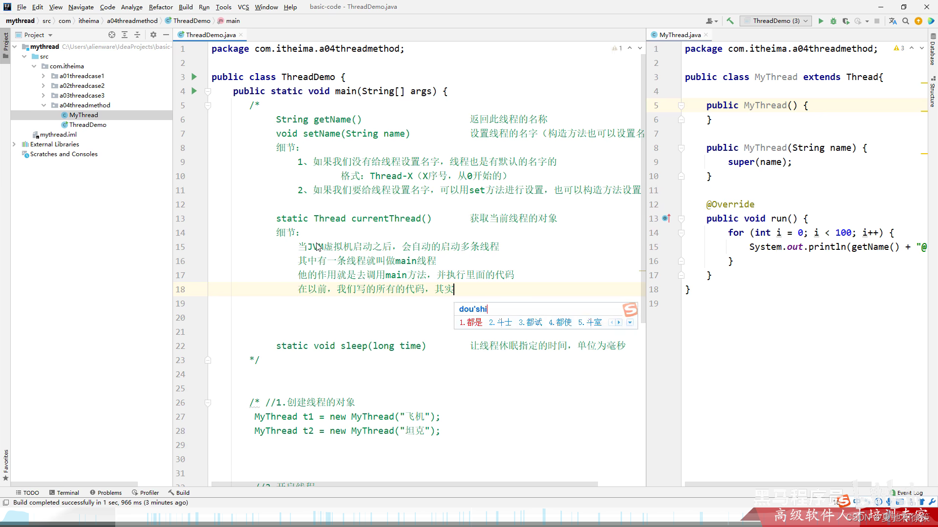Open the Refactor menu
This screenshot has width=938, height=527.
[x=161, y=7]
